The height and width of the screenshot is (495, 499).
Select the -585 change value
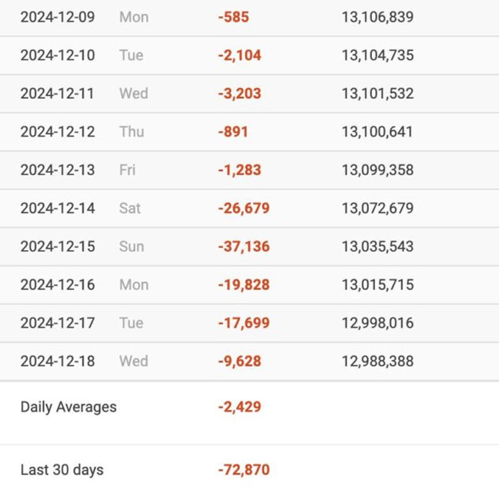coord(233,17)
